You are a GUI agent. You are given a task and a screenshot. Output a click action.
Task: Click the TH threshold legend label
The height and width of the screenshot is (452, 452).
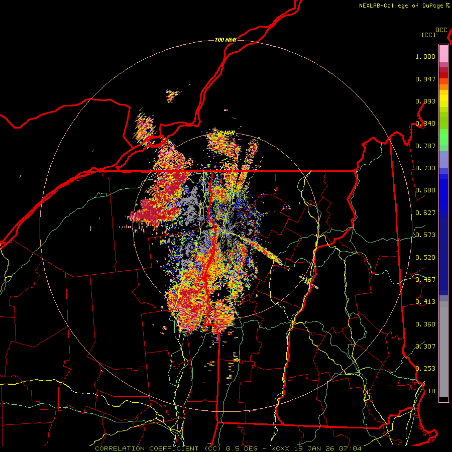[x=431, y=391]
